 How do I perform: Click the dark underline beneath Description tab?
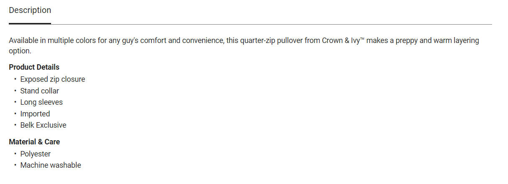[x=30, y=23]
